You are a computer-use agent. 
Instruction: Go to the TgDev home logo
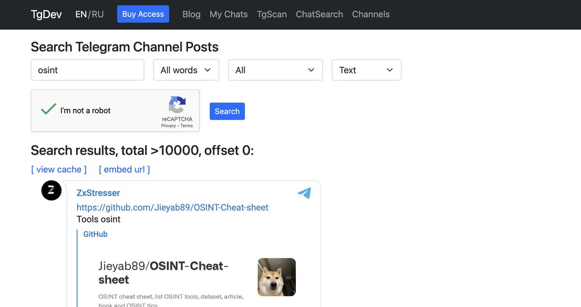(46, 15)
